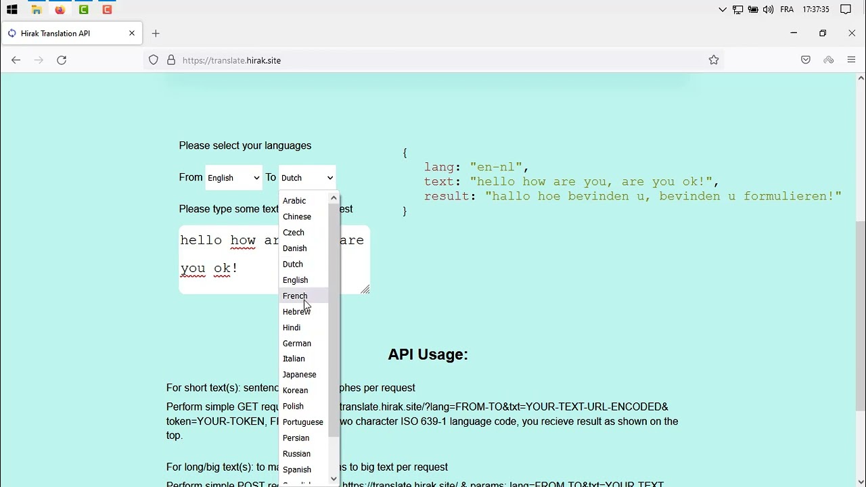Screen dimensions: 866x487
Task: Select Italian as target language
Action: pyautogui.click(x=304, y=359)
